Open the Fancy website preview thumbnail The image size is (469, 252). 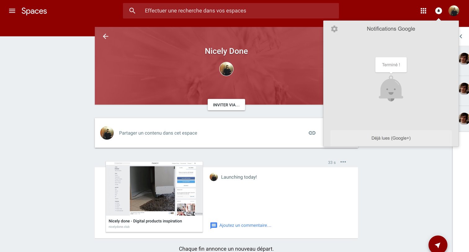click(x=154, y=189)
